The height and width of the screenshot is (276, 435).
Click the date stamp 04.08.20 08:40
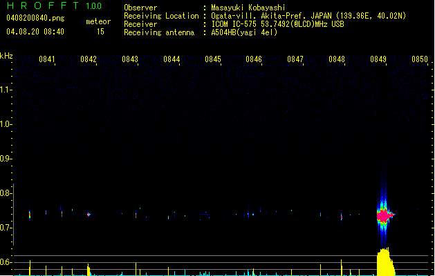click(35, 32)
